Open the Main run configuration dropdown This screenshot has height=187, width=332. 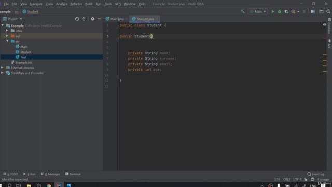tap(258, 11)
